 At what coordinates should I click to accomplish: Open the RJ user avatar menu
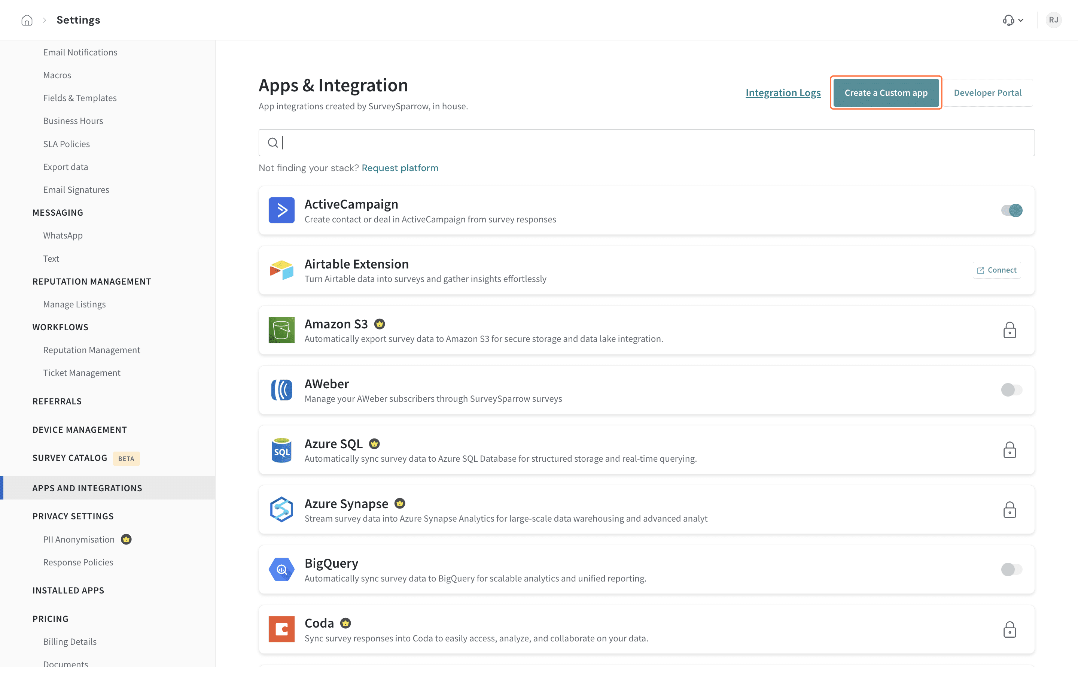(x=1053, y=20)
